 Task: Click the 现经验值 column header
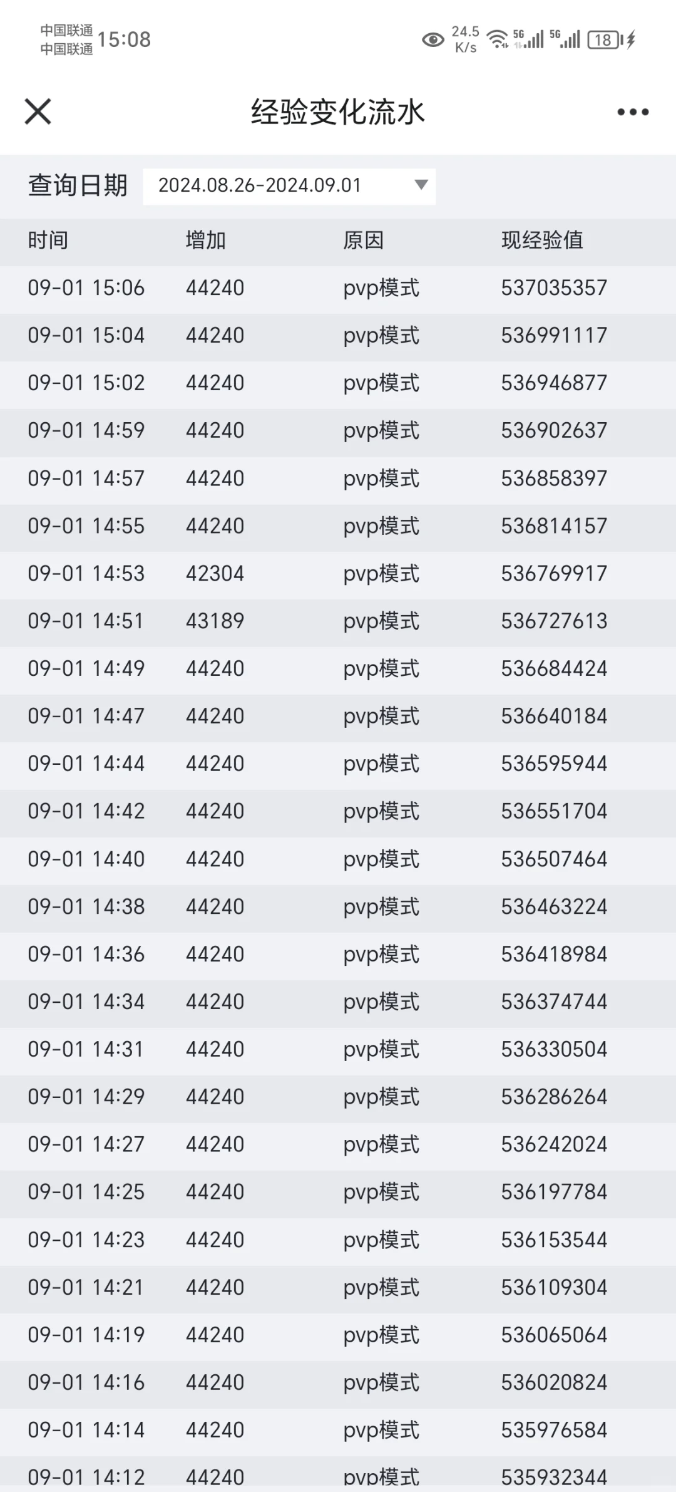(542, 241)
